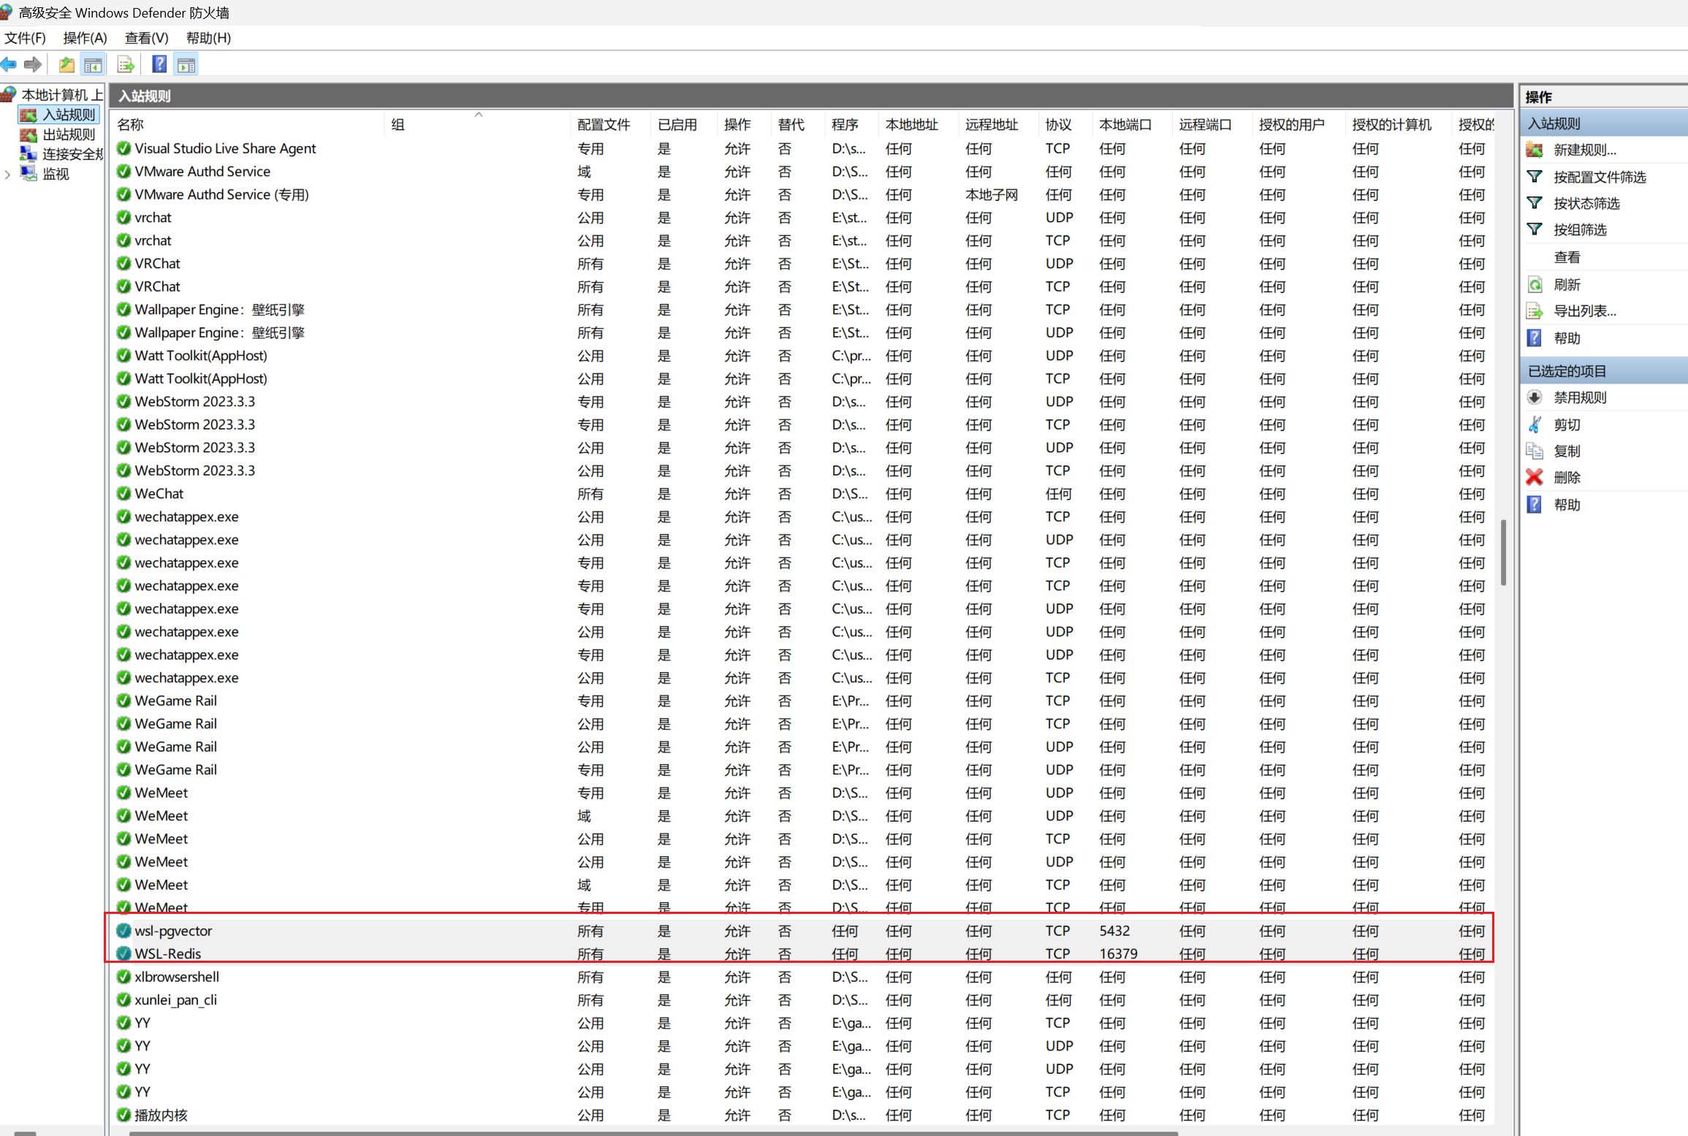The width and height of the screenshot is (1688, 1136).
Task: Open the 帮助(H) menu
Action: pos(208,38)
